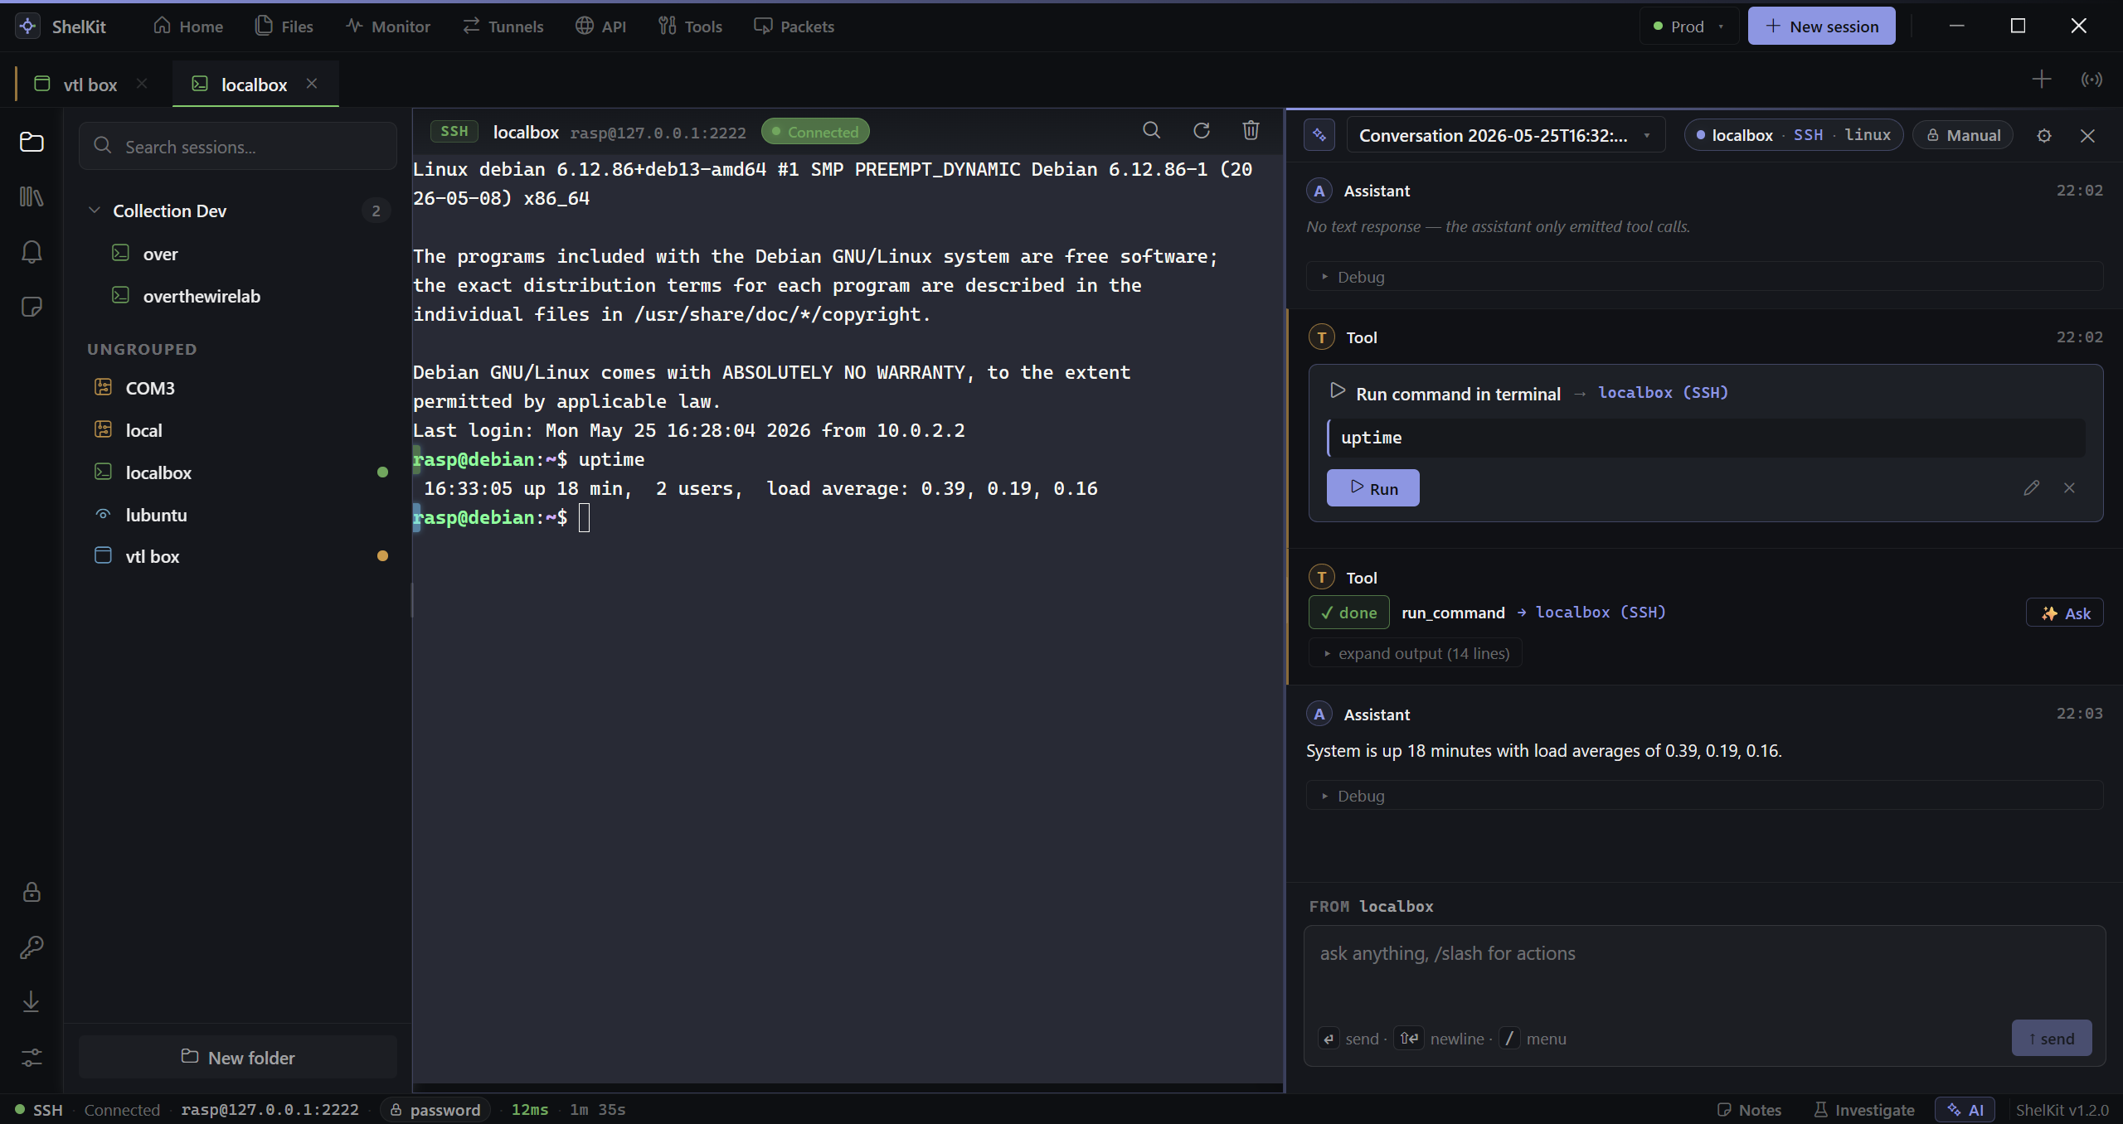Open the notifications bell icon
Image resolution: width=2123 pixels, height=1124 pixels.
coord(32,252)
